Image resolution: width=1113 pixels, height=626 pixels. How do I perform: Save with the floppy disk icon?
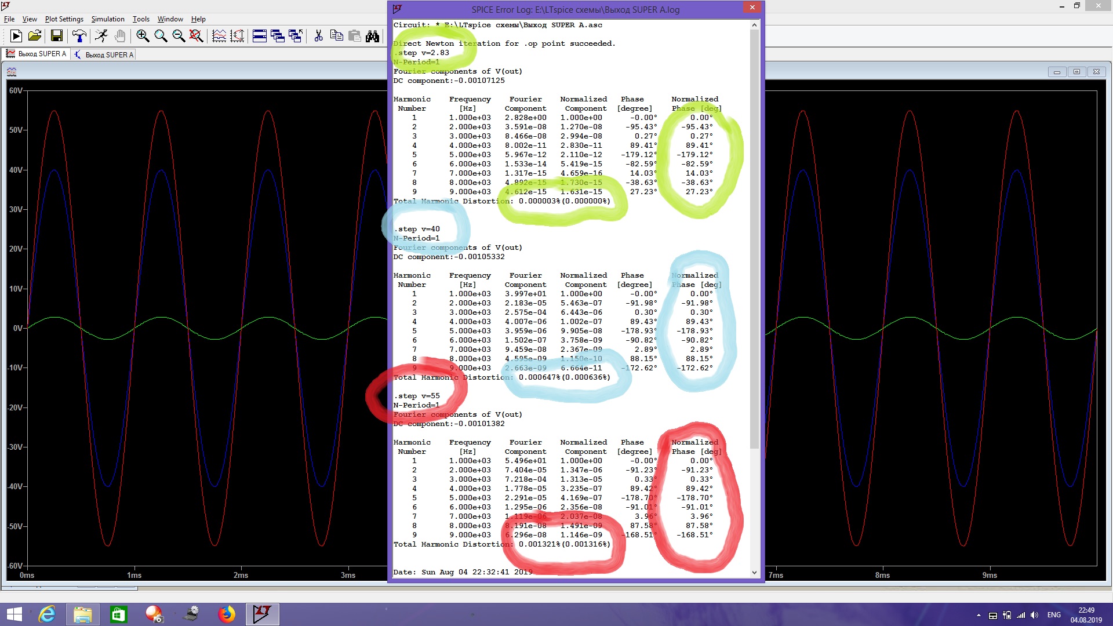point(57,36)
